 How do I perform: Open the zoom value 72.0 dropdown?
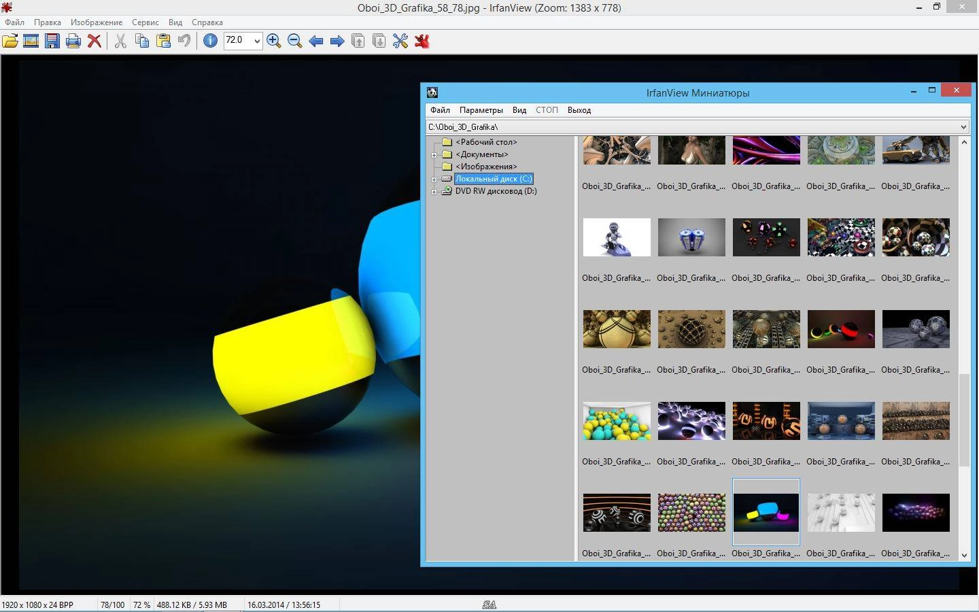256,41
